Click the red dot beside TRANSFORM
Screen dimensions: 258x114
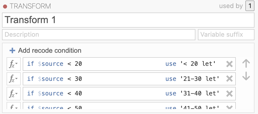pyautogui.click(x=5, y=7)
